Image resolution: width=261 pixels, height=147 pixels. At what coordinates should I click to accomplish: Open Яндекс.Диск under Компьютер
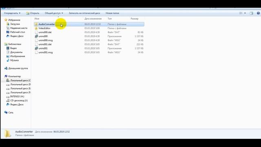(x=17, y=105)
